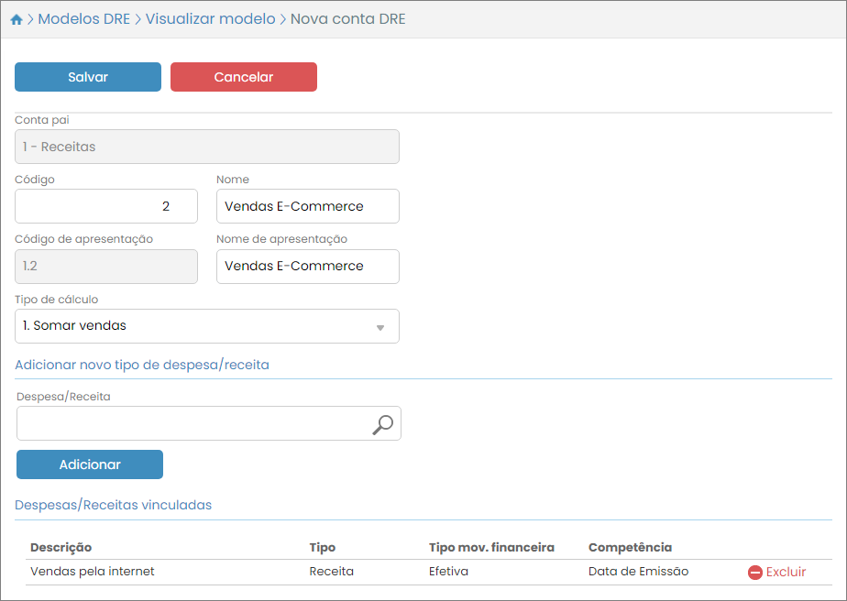847x601 pixels.
Task: Focus the Código input field
Action: pyautogui.click(x=106, y=206)
